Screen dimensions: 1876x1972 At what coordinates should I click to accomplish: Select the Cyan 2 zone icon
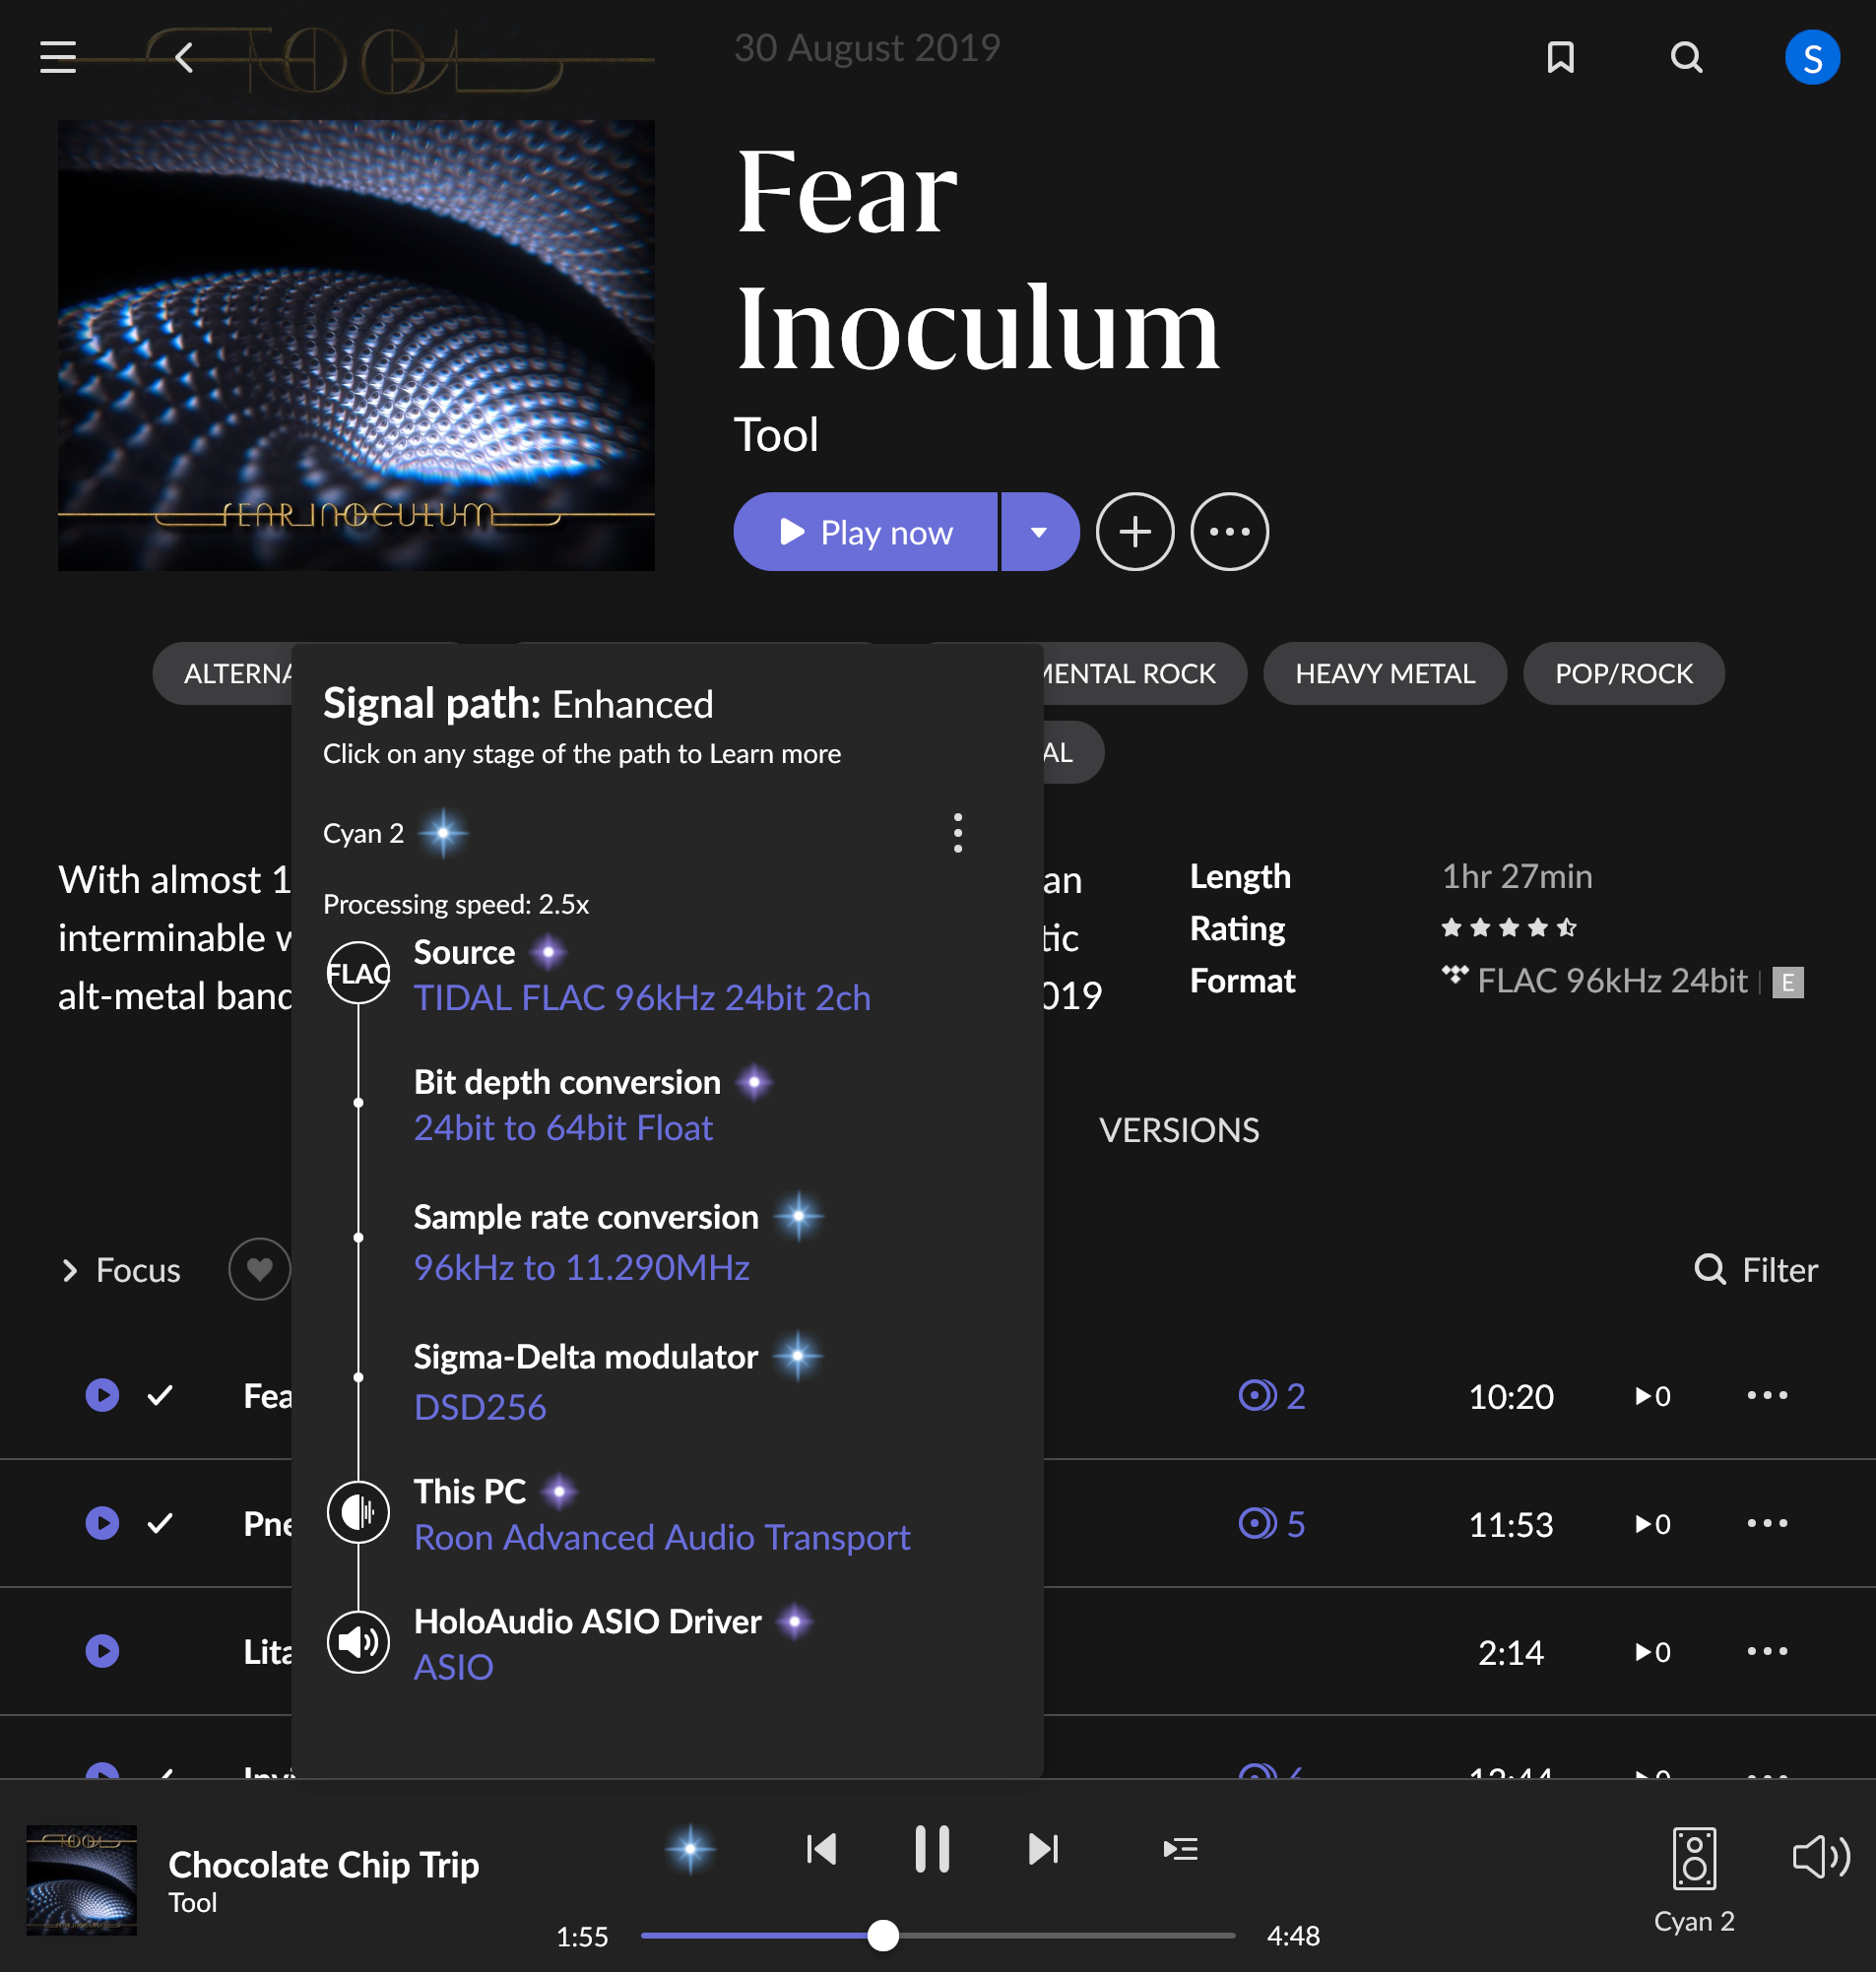[x=1694, y=1859]
